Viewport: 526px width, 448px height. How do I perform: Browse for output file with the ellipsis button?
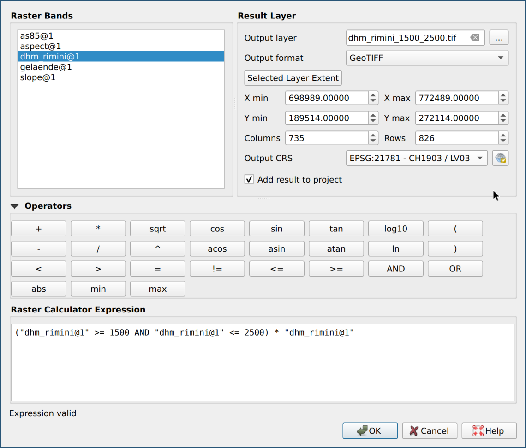coord(499,37)
